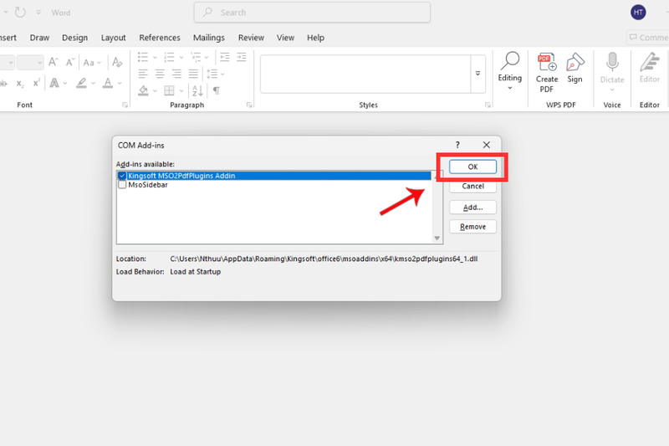Screen dimensions: 669x446
Task: Align text right
Action: pos(176,74)
